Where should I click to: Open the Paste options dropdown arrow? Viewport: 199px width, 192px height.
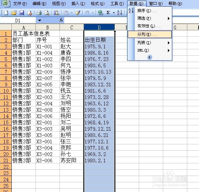click(72, 13)
